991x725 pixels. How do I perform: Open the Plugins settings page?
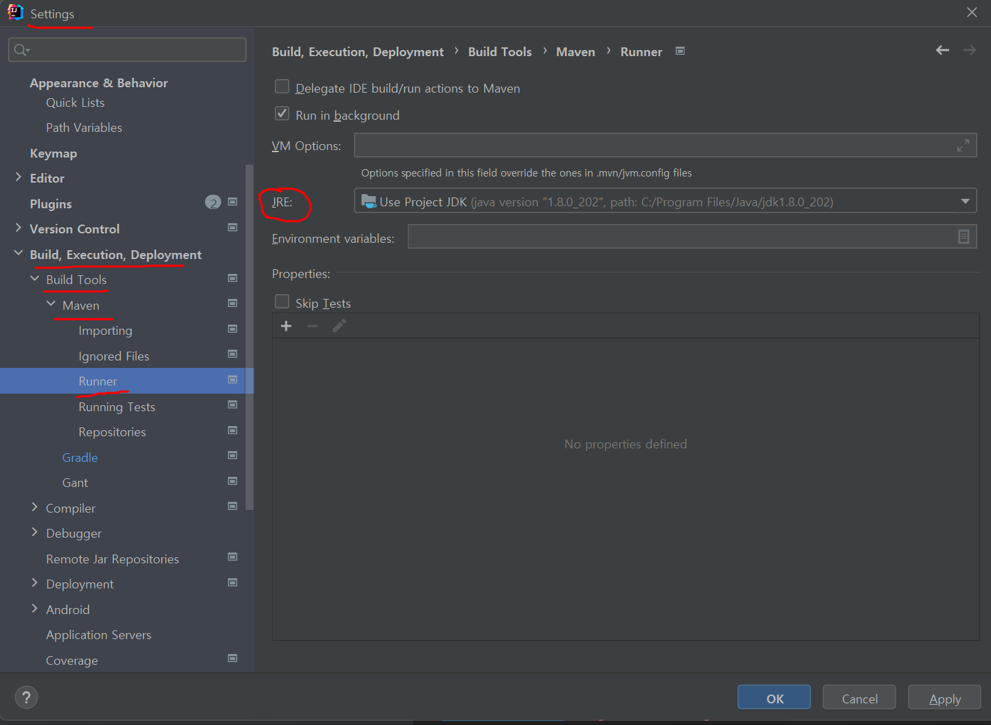click(51, 204)
